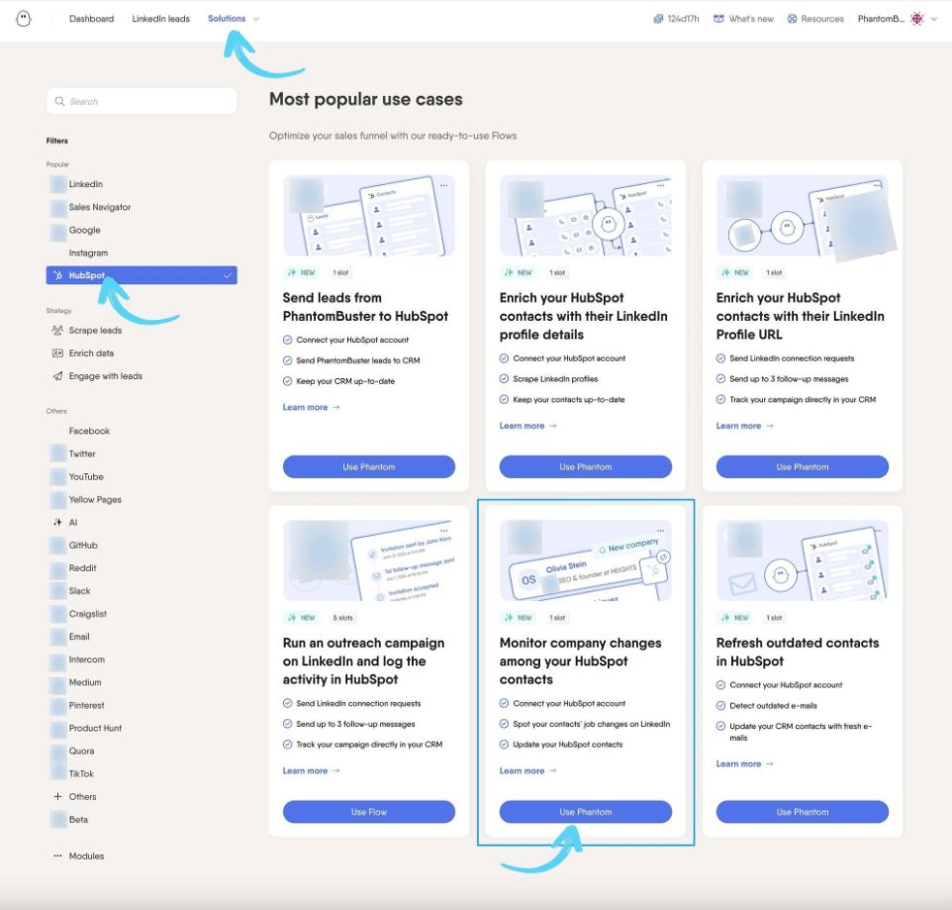
Task: Focus the Search input field
Action: point(142,101)
